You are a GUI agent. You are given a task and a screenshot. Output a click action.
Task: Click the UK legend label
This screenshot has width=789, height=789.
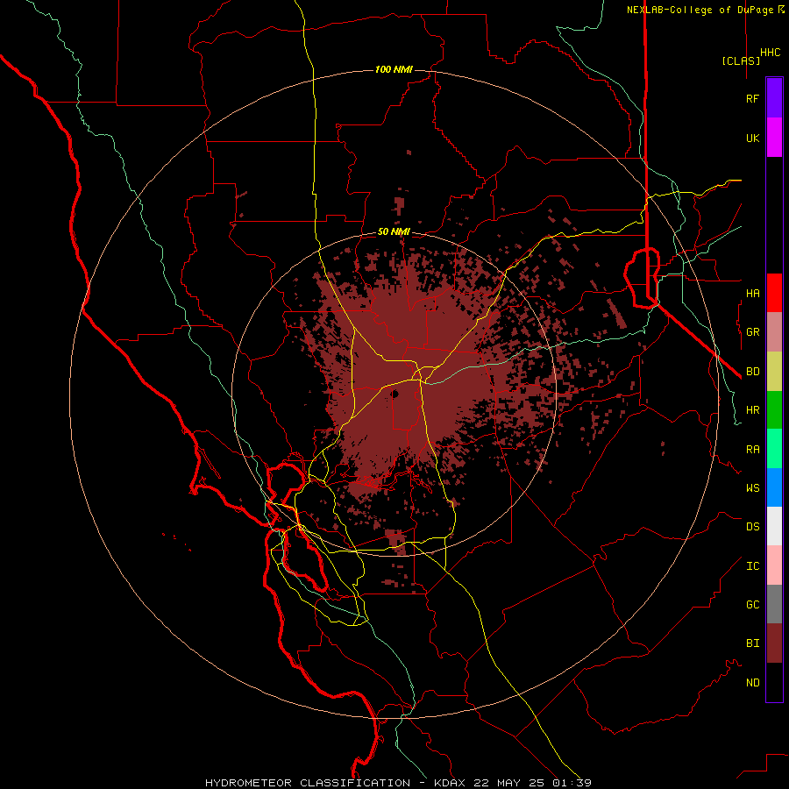click(752, 138)
